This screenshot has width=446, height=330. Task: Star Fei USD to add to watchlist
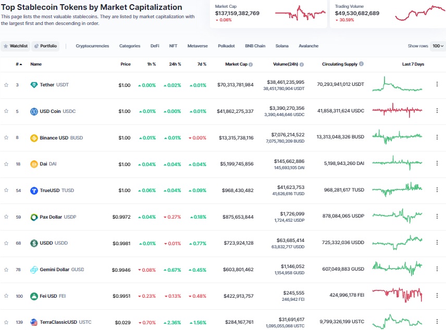[6, 296]
